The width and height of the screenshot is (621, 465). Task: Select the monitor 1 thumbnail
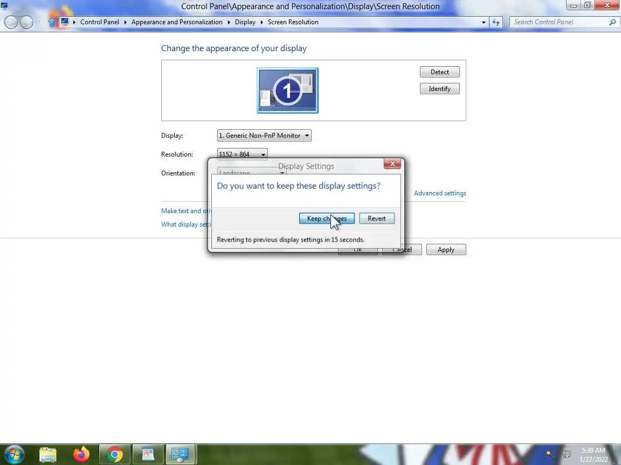tap(287, 90)
